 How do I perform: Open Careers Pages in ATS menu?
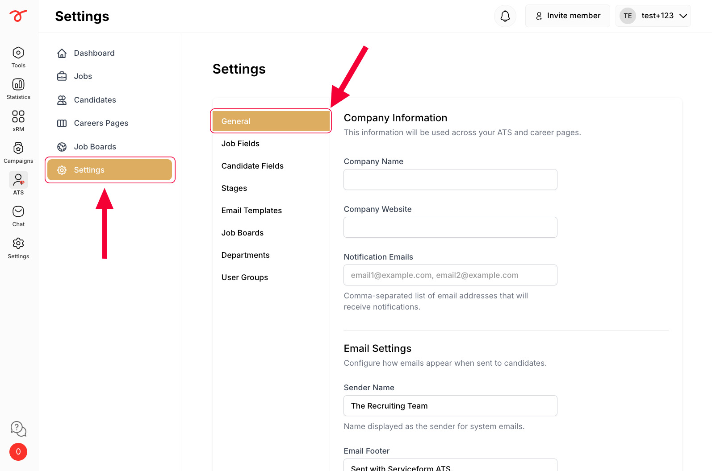pos(110,123)
